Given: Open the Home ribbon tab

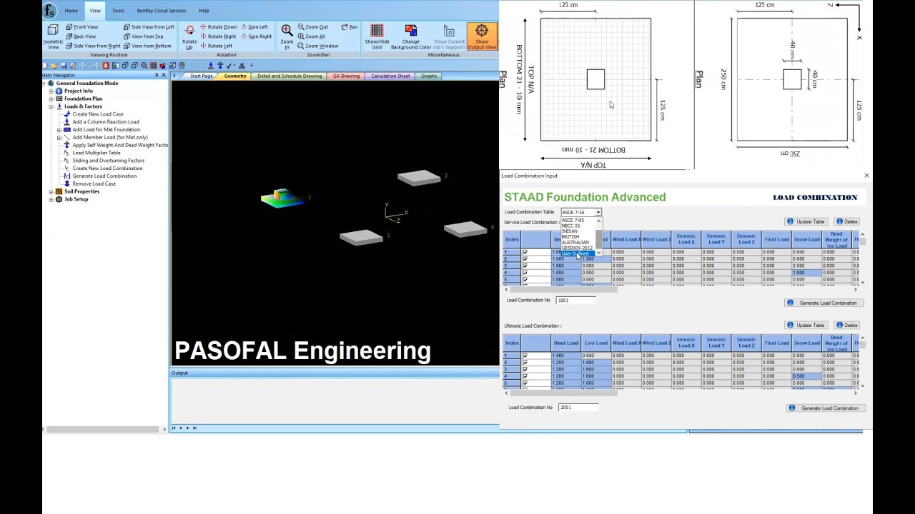Looking at the screenshot, I should point(71,11).
